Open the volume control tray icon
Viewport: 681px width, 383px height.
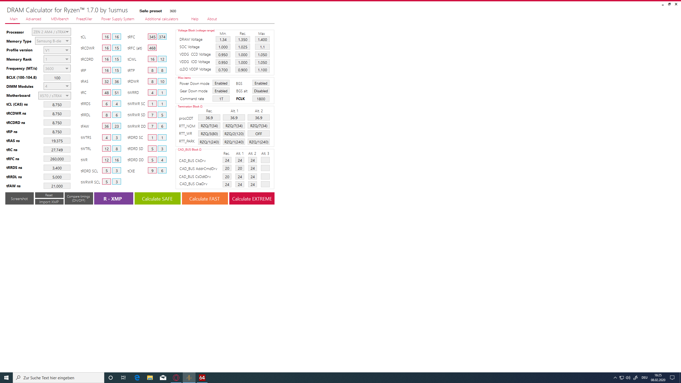coord(628,378)
